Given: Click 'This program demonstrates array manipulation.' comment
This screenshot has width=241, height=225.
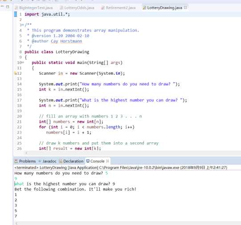Looking at the screenshot, I should (85, 30).
